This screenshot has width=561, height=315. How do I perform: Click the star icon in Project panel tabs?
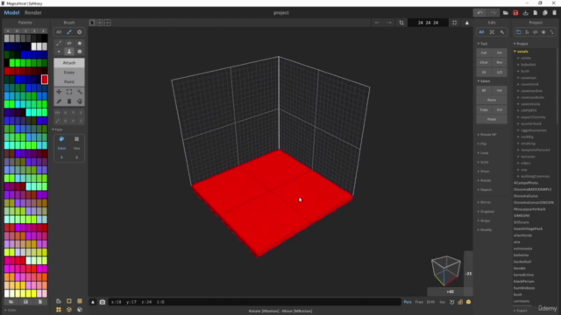[543, 32]
